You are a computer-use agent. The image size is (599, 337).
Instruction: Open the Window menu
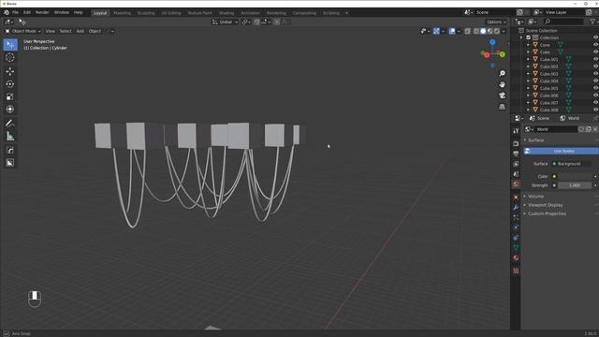point(62,12)
